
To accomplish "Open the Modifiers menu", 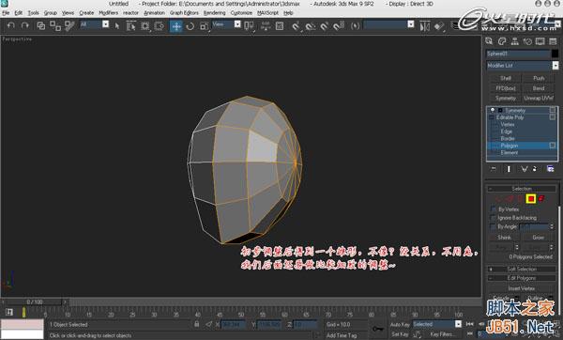I will (x=108, y=12).
